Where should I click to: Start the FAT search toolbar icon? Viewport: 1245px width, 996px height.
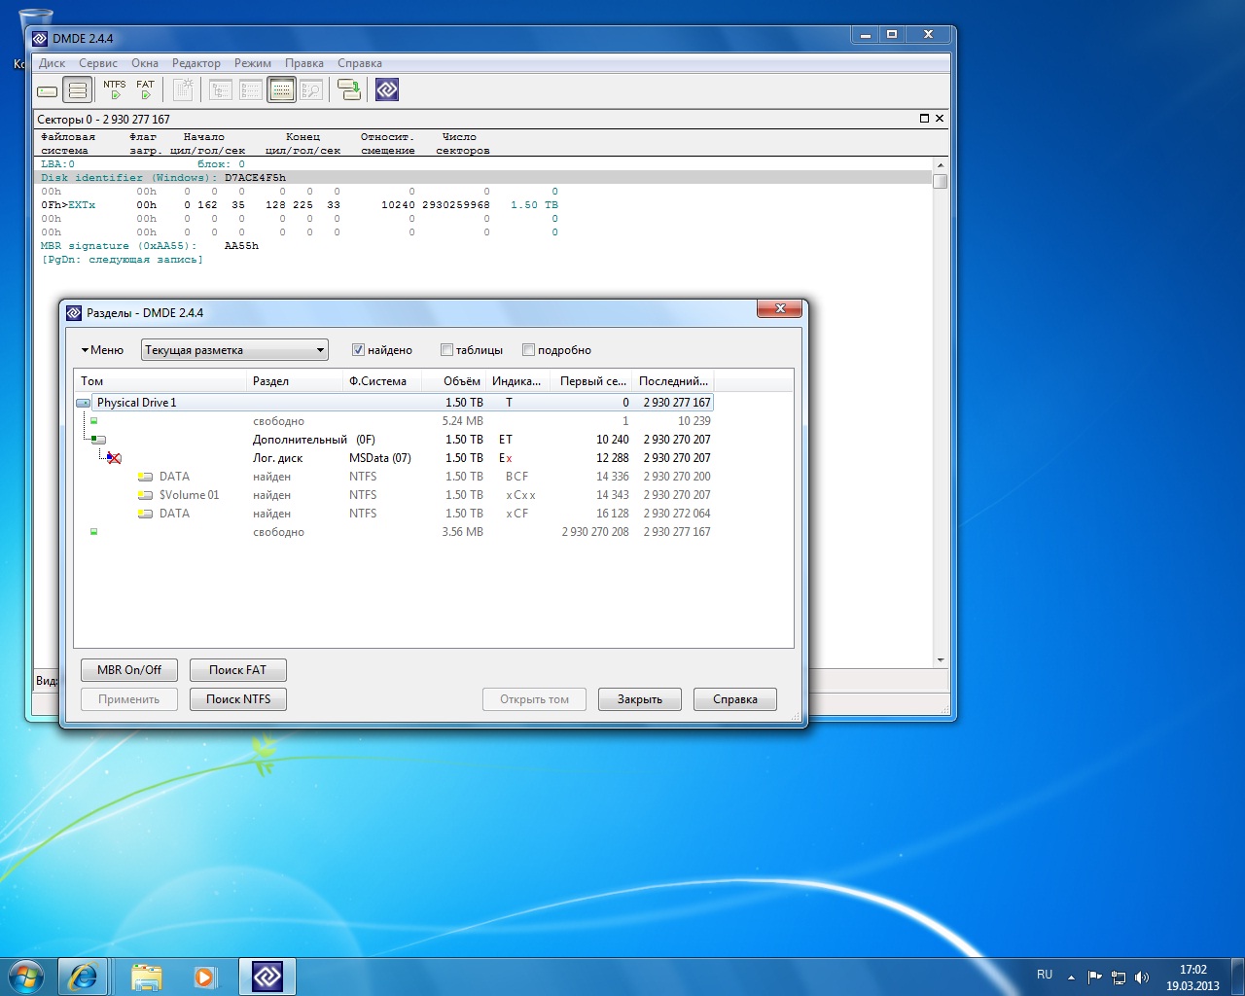tap(145, 89)
